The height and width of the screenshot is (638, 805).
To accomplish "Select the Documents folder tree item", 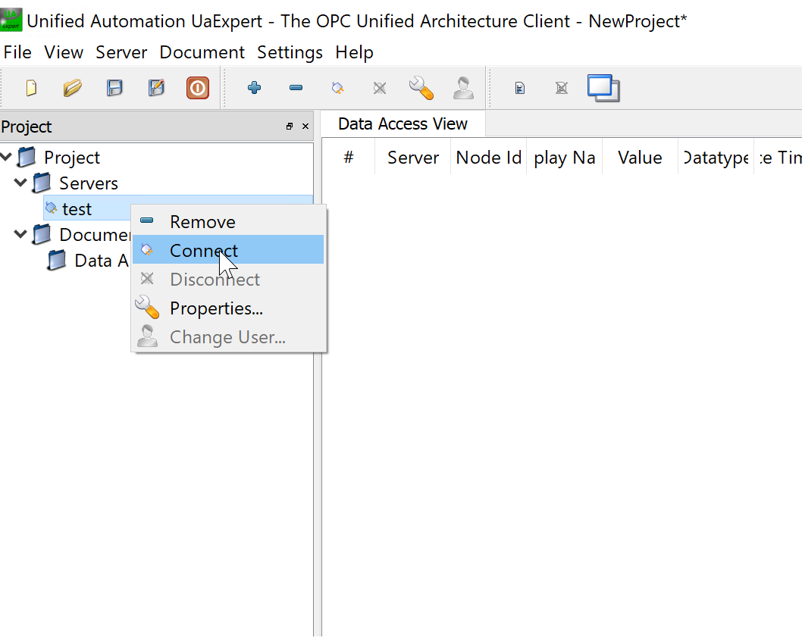I will pos(95,235).
